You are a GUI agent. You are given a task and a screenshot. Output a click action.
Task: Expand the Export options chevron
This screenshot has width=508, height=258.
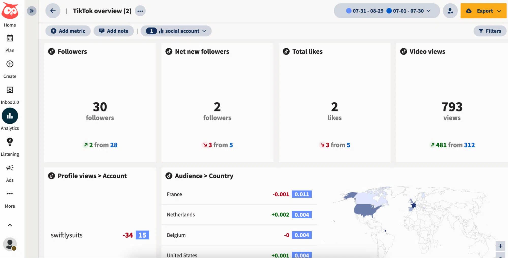(x=499, y=11)
